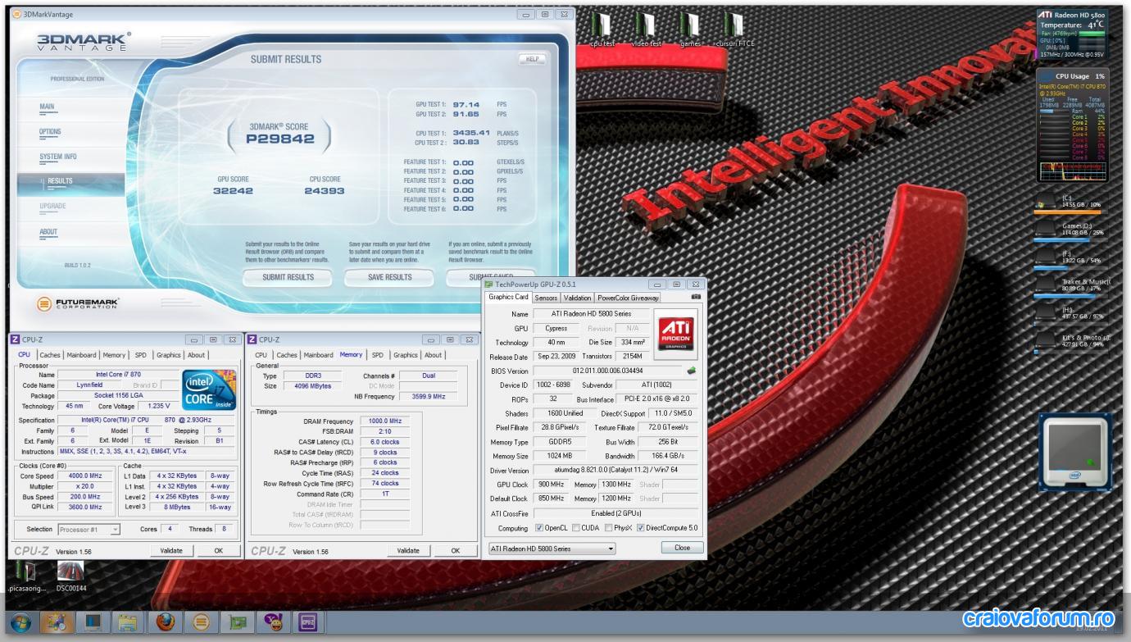Open Caches tab in left CPU-Z window
Image resolution: width=1131 pixels, height=642 pixels.
click(50, 355)
